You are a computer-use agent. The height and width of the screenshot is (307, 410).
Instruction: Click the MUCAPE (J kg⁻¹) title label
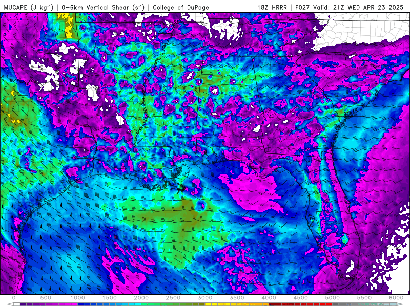28,7
